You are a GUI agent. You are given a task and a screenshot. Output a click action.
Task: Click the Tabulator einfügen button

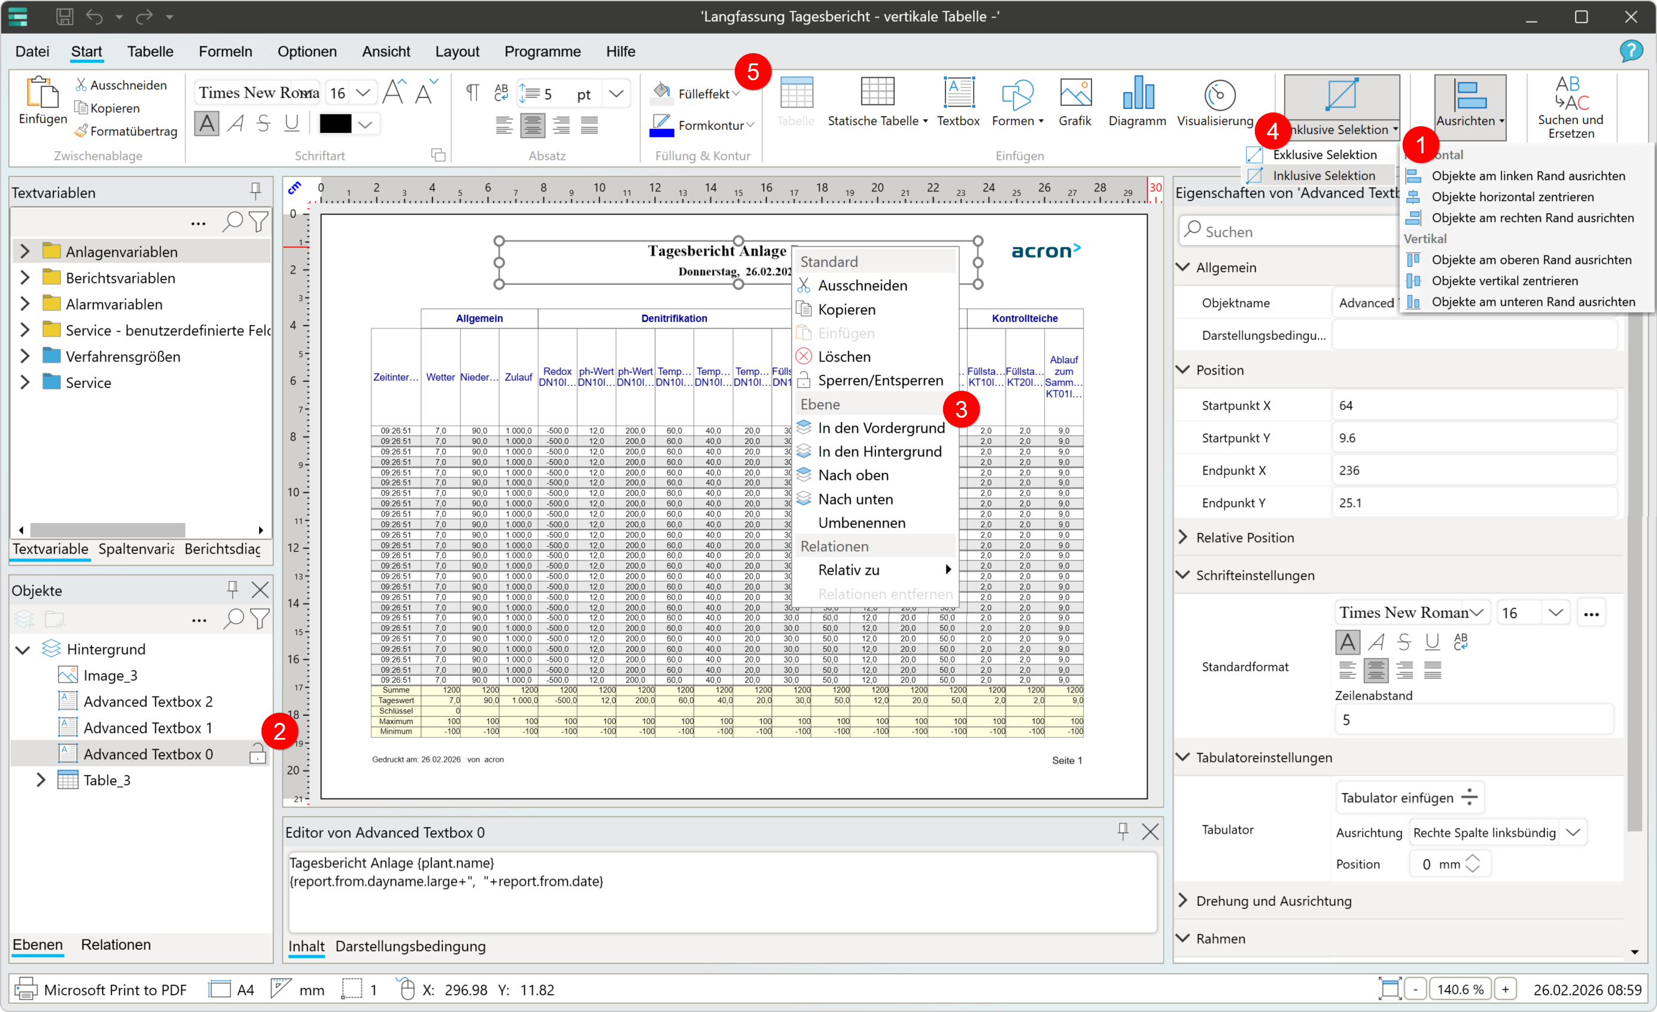[x=1409, y=798]
